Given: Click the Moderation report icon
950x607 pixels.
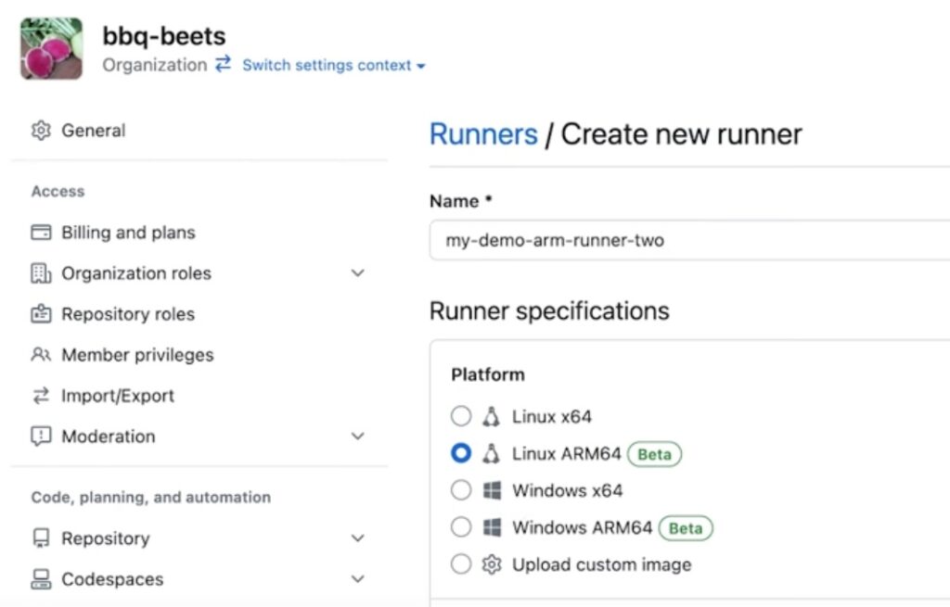Looking at the screenshot, I should tap(41, 436).
